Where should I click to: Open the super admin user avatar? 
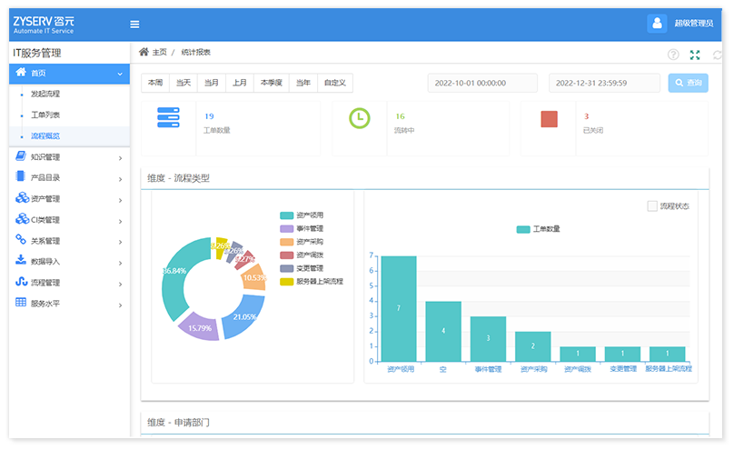657,23
